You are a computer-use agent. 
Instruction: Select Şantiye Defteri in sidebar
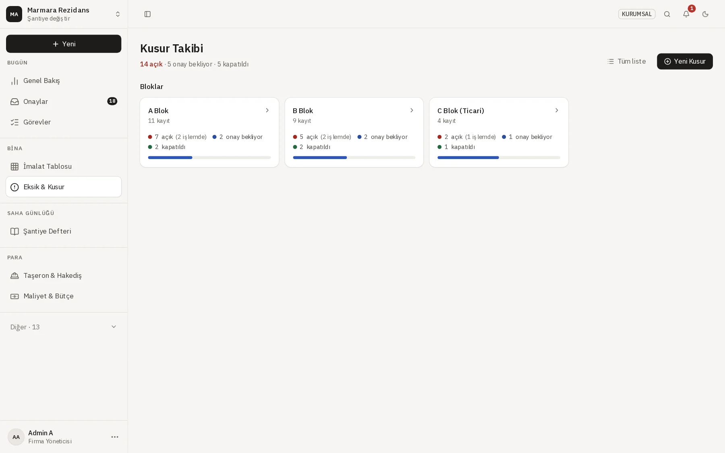[64, 231]
